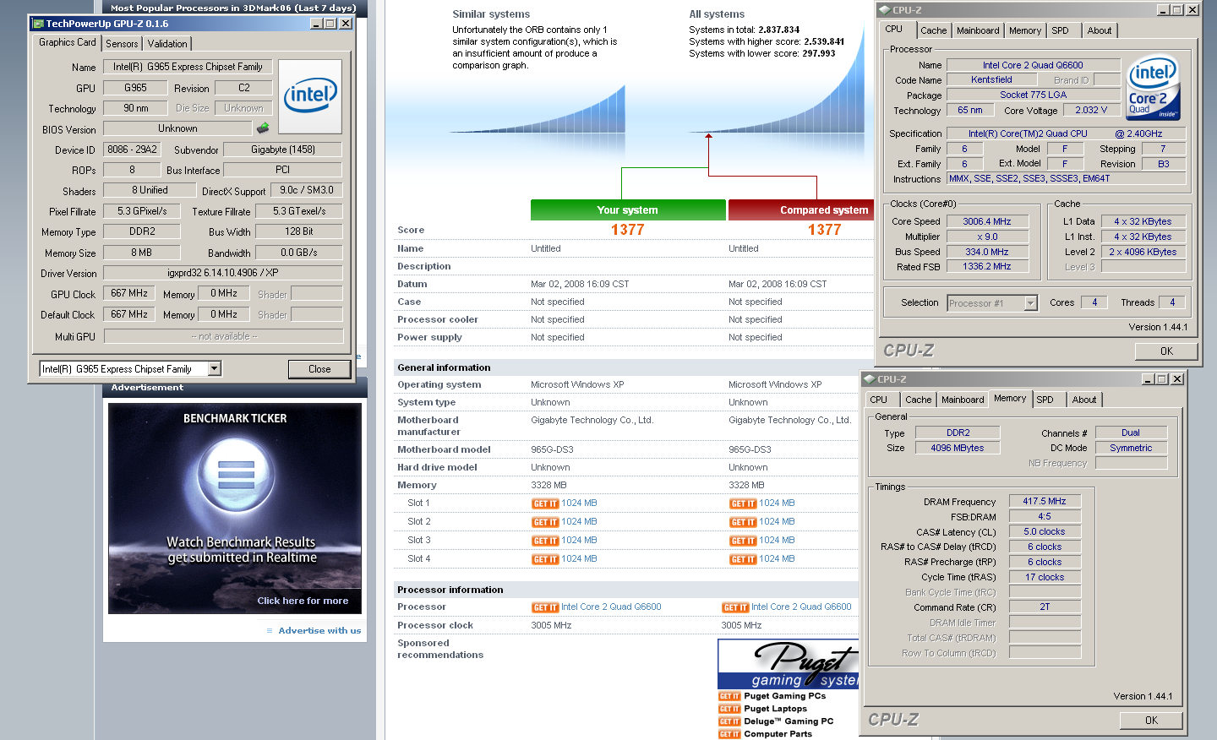
Task: Open Processor #1 selection dropdown in CPU-Z
Action: (x=1030, y=303)
